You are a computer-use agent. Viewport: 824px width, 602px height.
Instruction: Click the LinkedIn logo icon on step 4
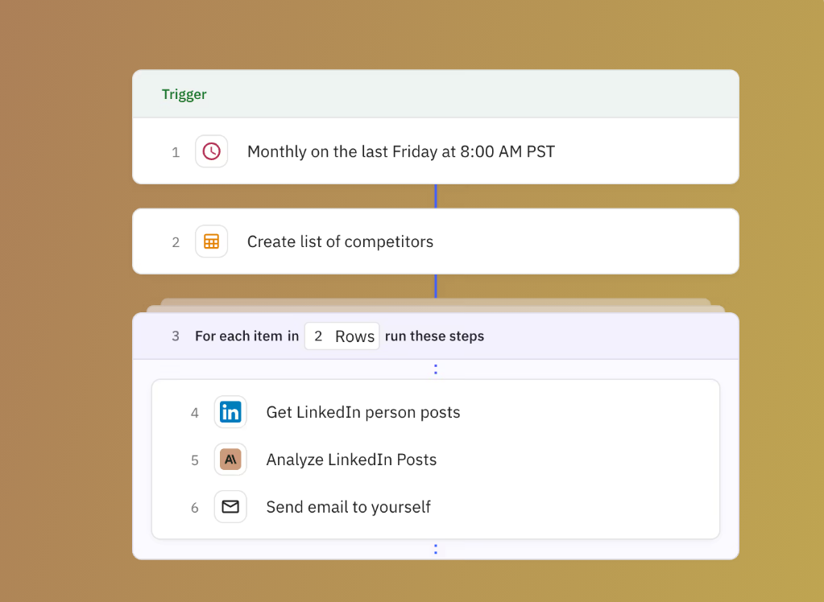230,412
